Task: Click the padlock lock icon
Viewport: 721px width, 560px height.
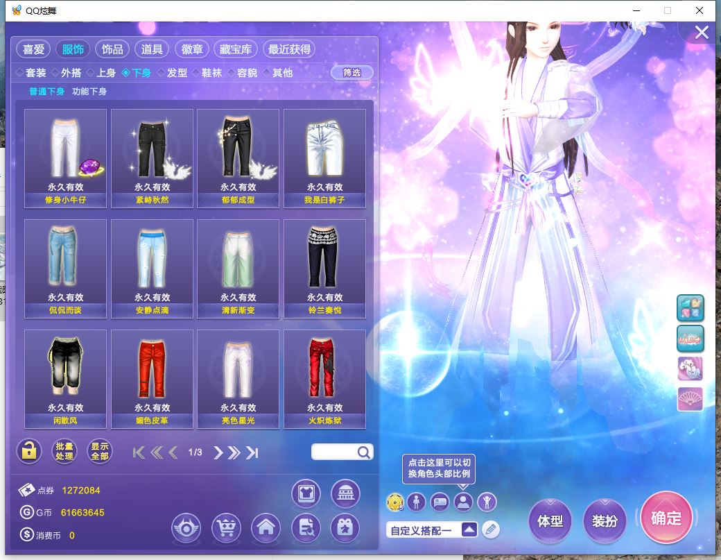Action: click(29, 451)
